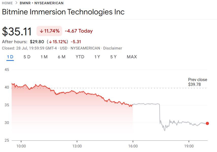Switch to the 1 M chart range
The height and width of the screenshot is (152, 217).
(44, 57)
